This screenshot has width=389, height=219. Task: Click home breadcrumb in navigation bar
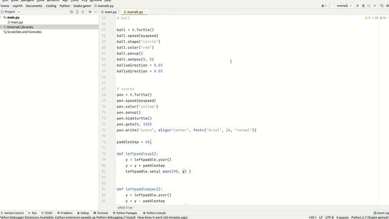point(5,5)
